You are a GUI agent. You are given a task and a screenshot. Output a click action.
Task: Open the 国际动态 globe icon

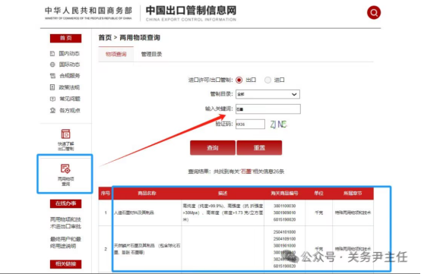(x=52, y=65)
